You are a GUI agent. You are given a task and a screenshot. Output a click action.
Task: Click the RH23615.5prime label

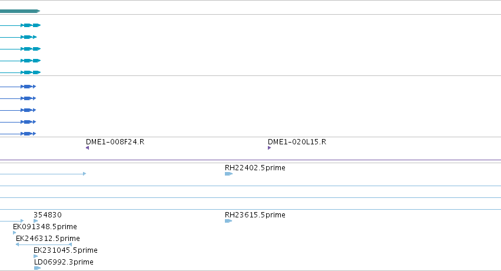pyautogui.click(x=255, y=215)
